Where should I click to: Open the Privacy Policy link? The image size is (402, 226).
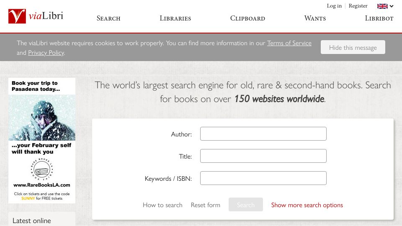(46, 53)
